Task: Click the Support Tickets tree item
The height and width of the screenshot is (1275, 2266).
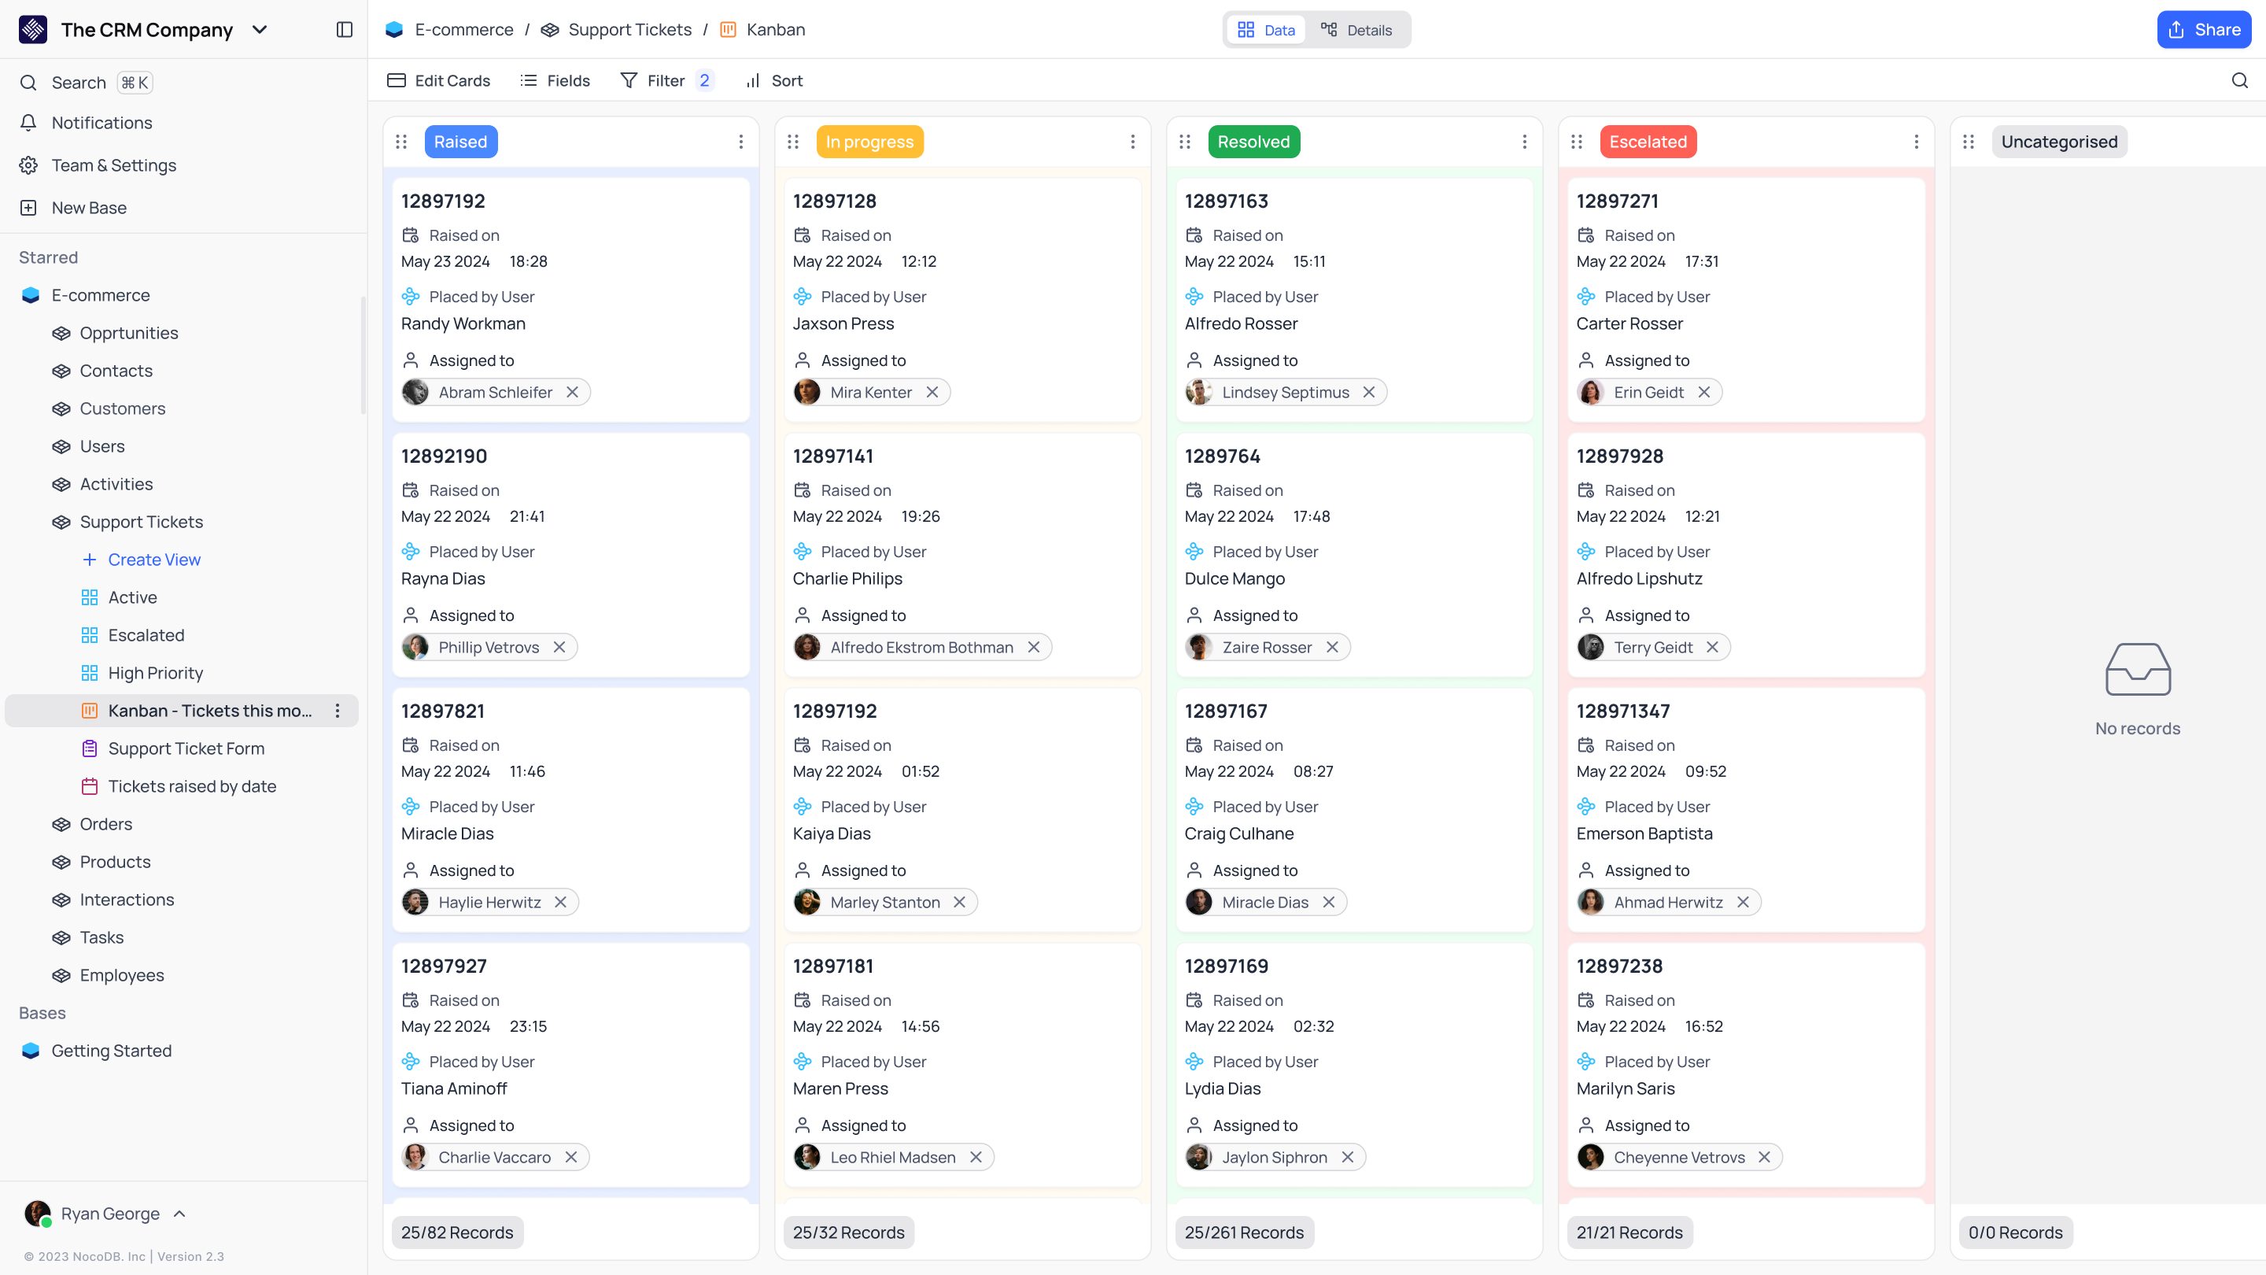Action: pyautogui.click(x=142, y=522)
